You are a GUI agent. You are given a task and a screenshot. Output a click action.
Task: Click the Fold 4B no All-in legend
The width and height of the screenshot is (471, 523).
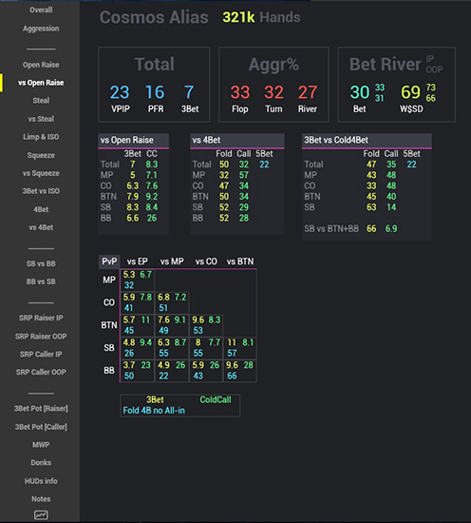[x=154, y=411]
